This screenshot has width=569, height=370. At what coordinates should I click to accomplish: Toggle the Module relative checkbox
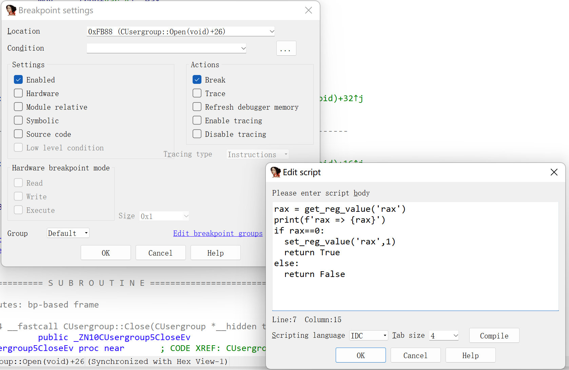click(x=18, y=107)
